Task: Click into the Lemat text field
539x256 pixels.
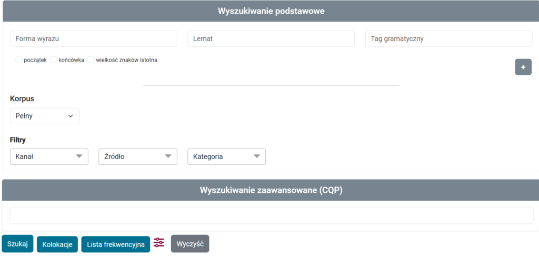Action: [x=271, y=39]
